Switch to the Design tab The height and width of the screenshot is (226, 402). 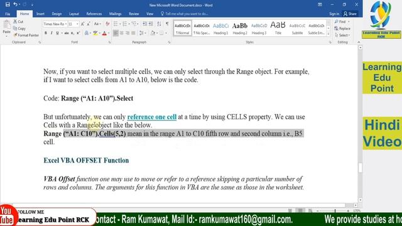(x=57, y=14)
